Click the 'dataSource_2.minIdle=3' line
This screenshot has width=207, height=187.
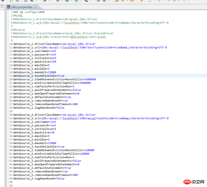(x=31, y=140)
